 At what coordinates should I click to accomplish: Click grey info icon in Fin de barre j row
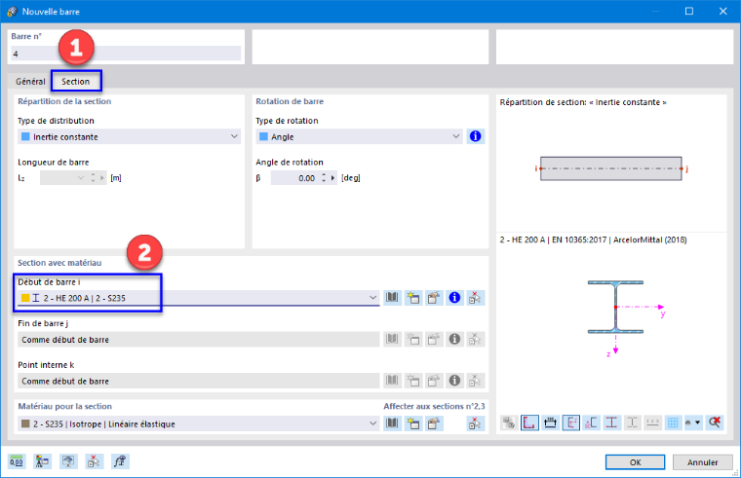pos(454,339)
